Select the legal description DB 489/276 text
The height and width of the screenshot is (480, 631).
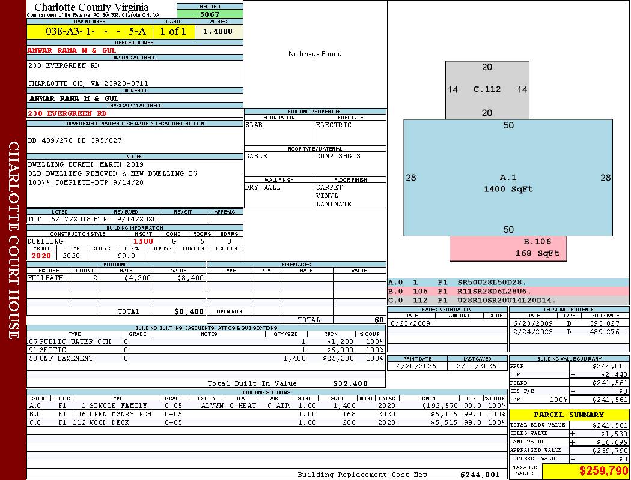(75, 140)
